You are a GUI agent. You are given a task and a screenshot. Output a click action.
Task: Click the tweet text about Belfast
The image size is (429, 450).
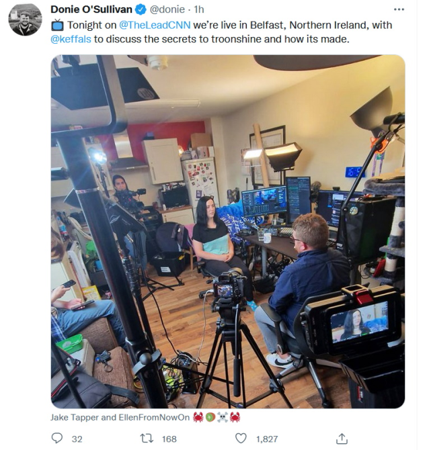pyautogui.click(x=221, y=32)
